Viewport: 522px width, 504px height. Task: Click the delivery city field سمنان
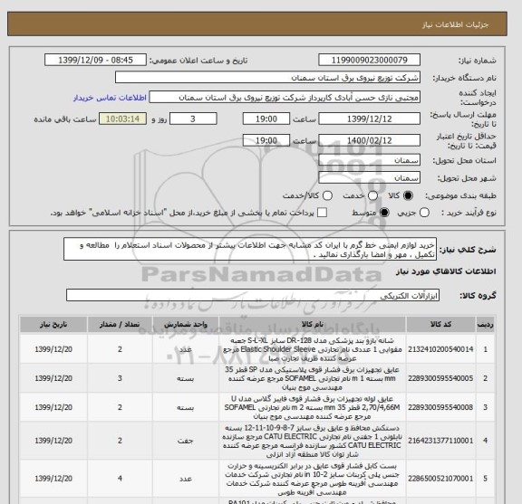tap(369, 178)
